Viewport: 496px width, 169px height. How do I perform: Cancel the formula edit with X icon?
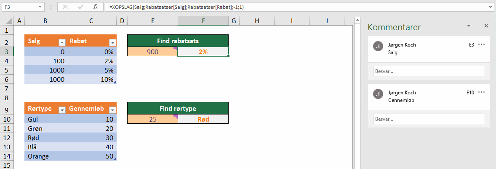66,7
